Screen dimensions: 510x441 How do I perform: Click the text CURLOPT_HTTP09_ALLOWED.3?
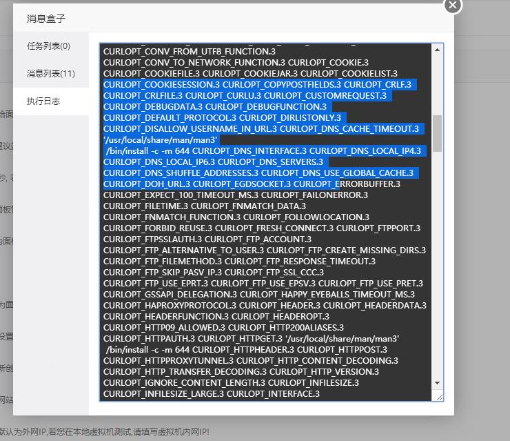coord(164,329)
